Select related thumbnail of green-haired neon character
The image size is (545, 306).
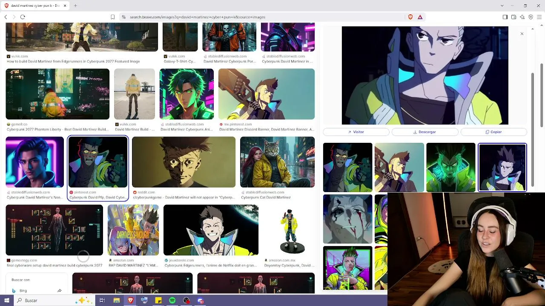[x=347, y=268]
